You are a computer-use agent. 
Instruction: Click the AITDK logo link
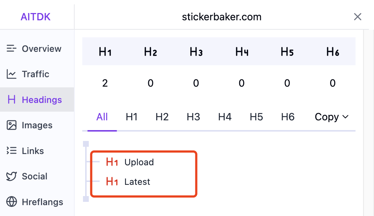pyautogui.click(x=36, y=17)
